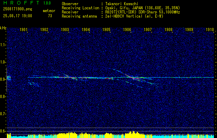The height and width of the screenshot is (138, 217).
Task: Click the meteor count value 73
Action: click(50, 16)
